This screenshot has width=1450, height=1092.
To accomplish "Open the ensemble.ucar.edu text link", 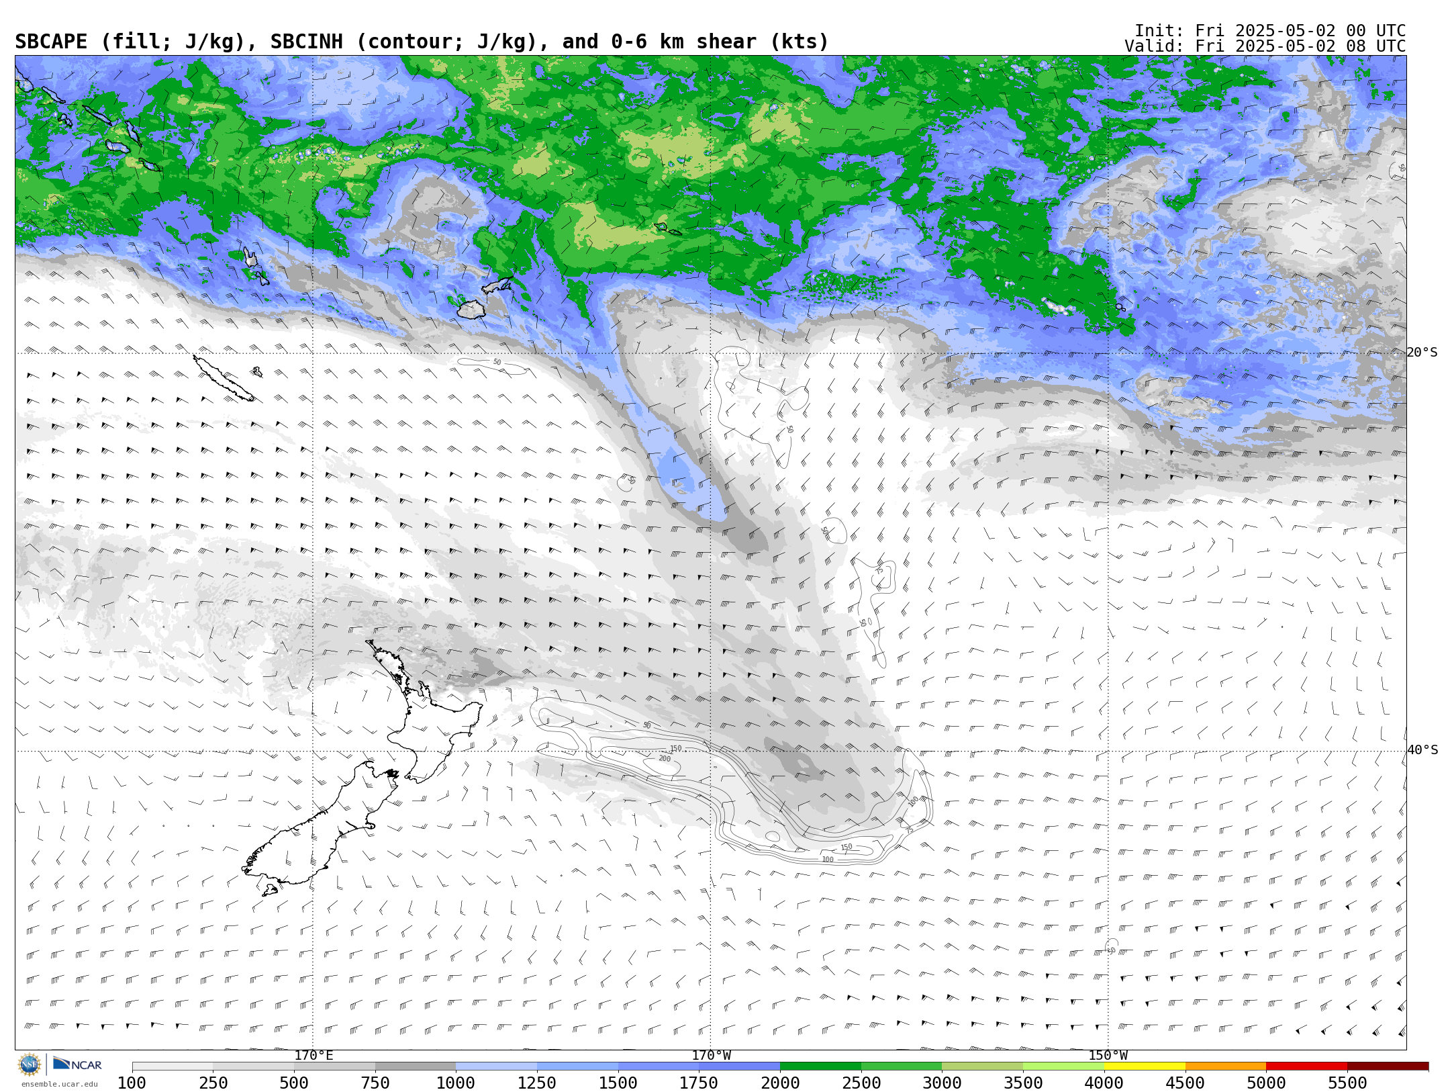I will point(59,1084).
